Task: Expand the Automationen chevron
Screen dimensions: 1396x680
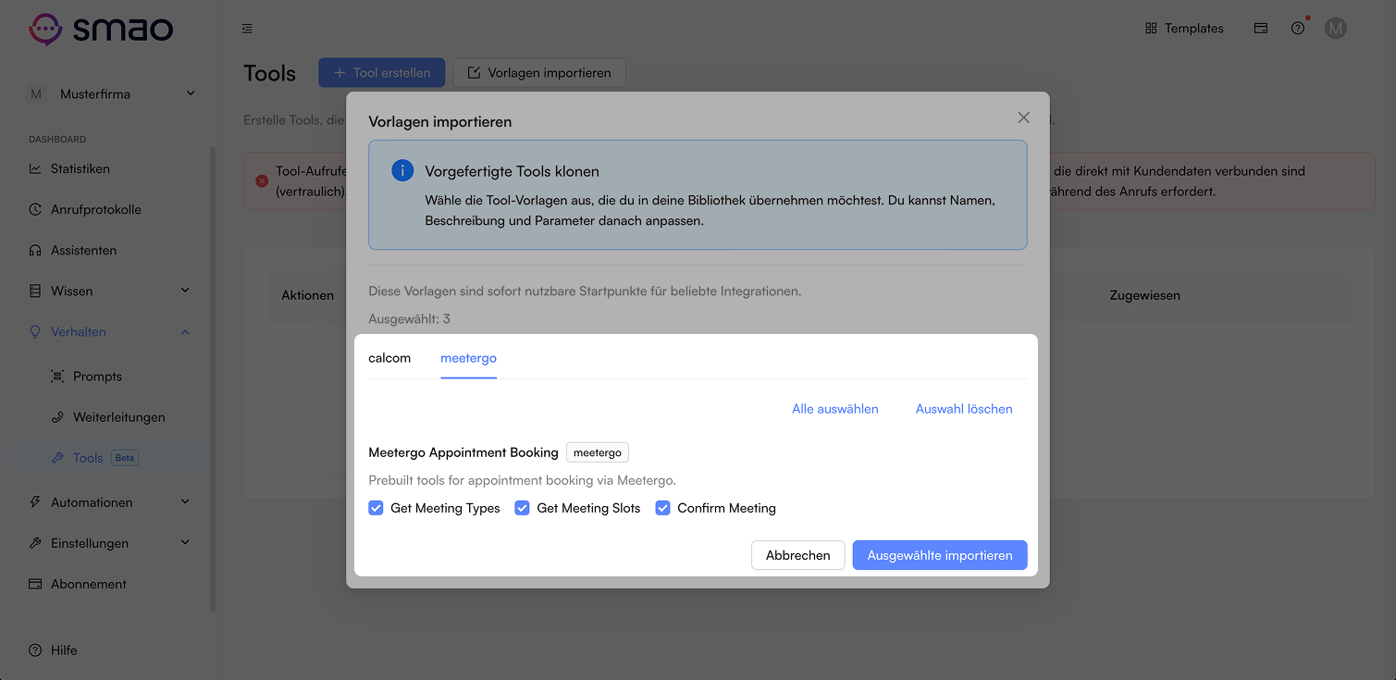Action: 185,501
